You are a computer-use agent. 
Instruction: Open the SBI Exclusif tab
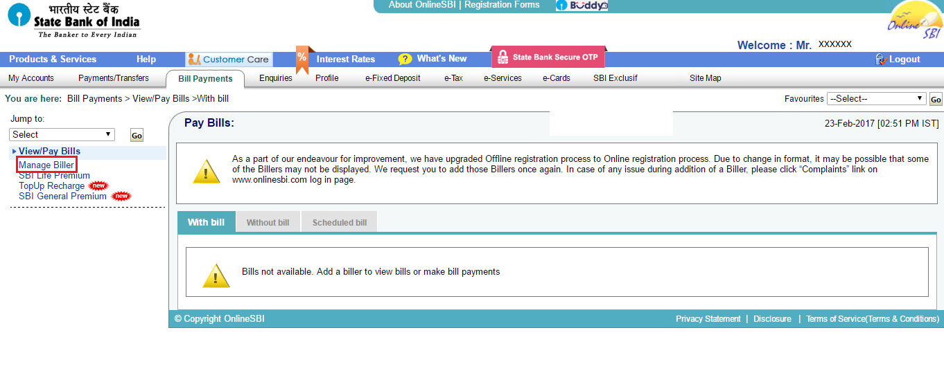click(615, 78)
